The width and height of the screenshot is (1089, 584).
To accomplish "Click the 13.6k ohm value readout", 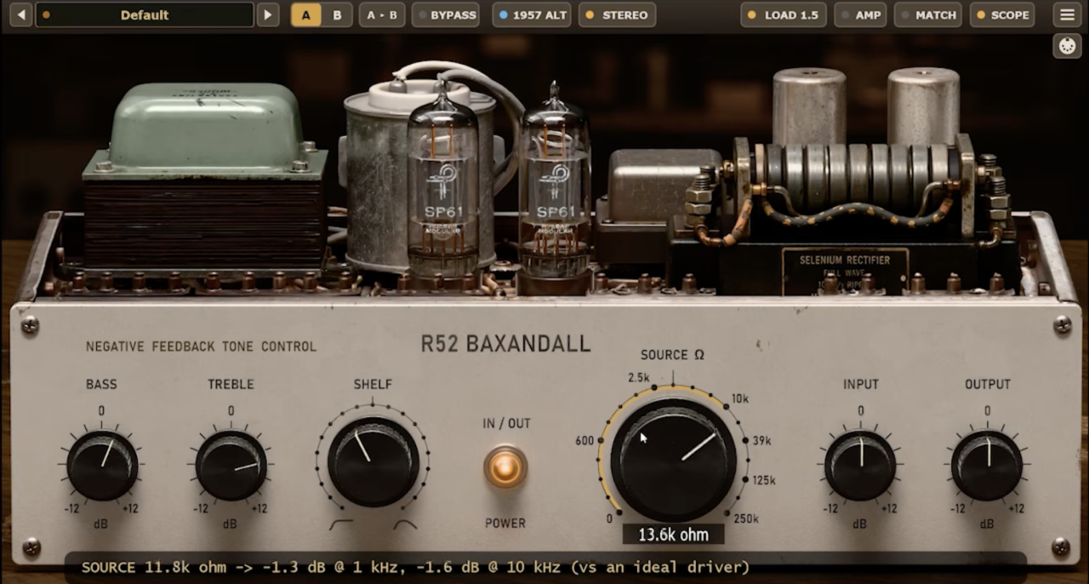I will tap(673, 535).
